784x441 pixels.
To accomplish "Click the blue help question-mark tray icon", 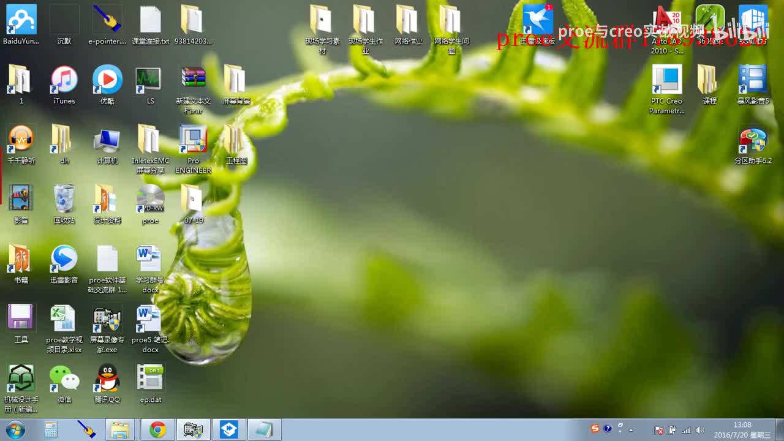I will [608, 429].
